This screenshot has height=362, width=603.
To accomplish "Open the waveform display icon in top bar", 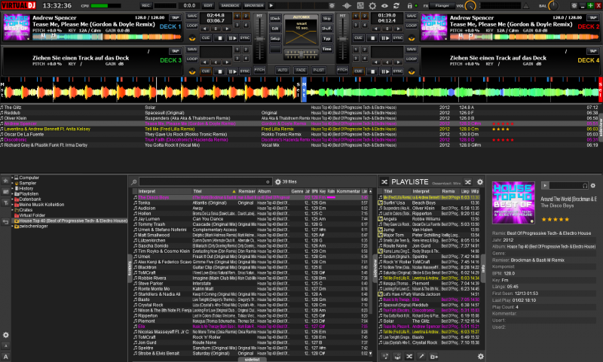I will [x=347, y=6].
